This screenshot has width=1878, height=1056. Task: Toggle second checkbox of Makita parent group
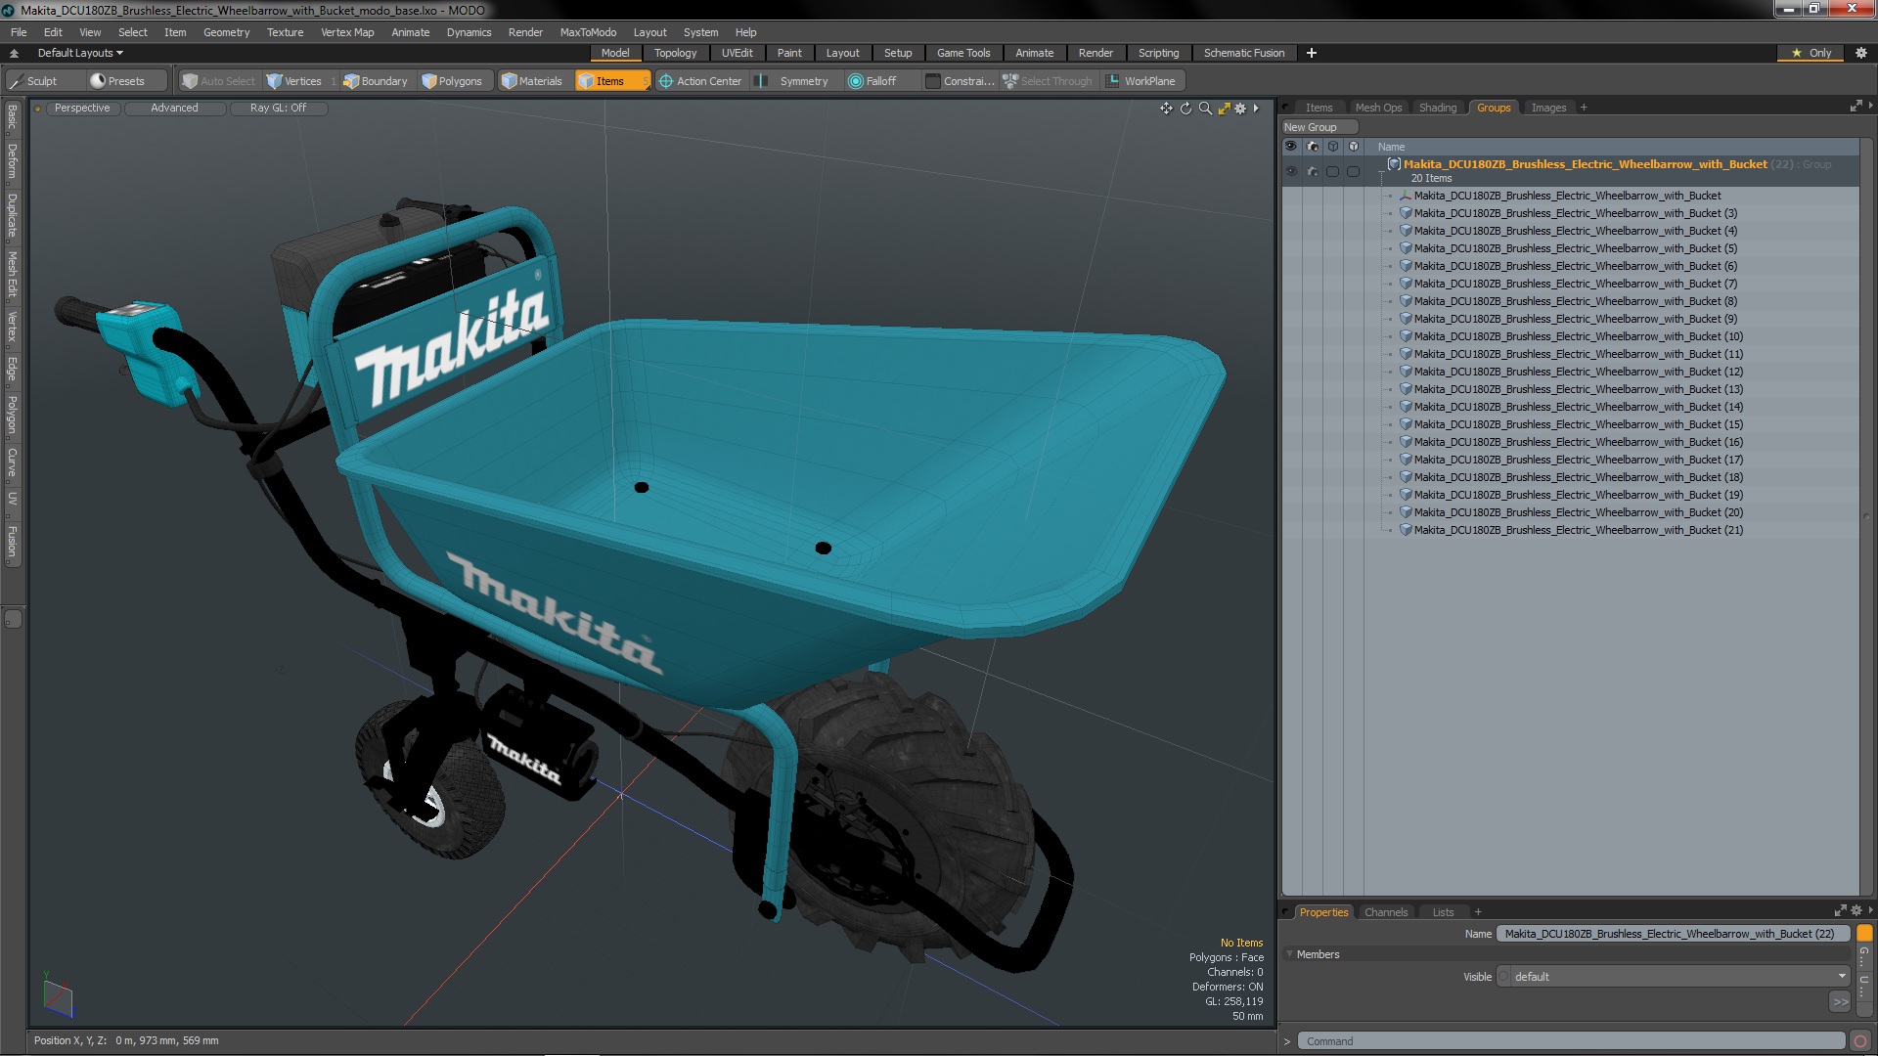pyautogui.click(x=1353, y=171)
